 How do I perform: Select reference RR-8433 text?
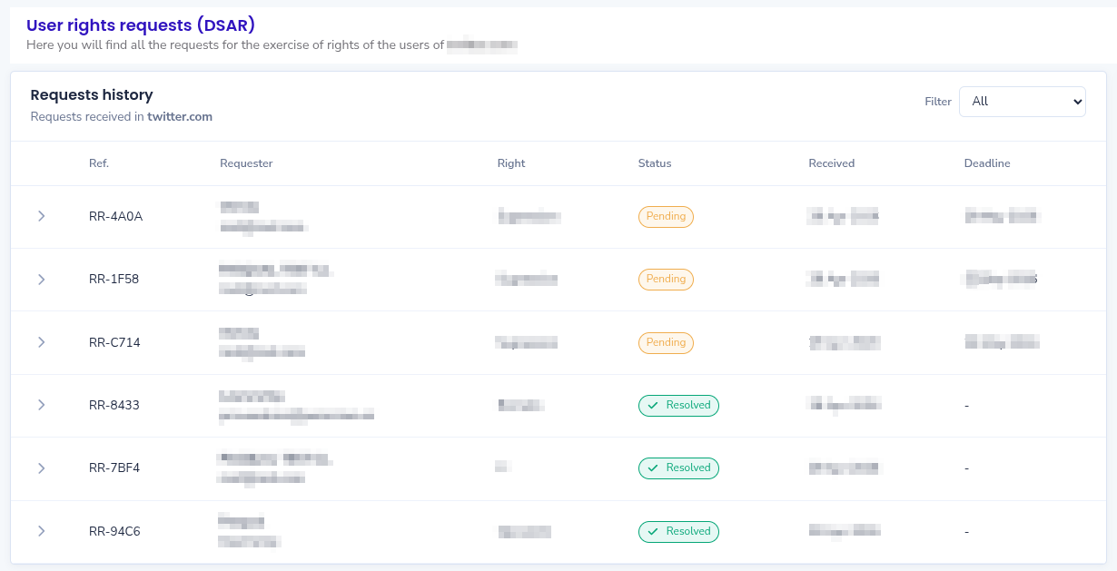point(114,406)
